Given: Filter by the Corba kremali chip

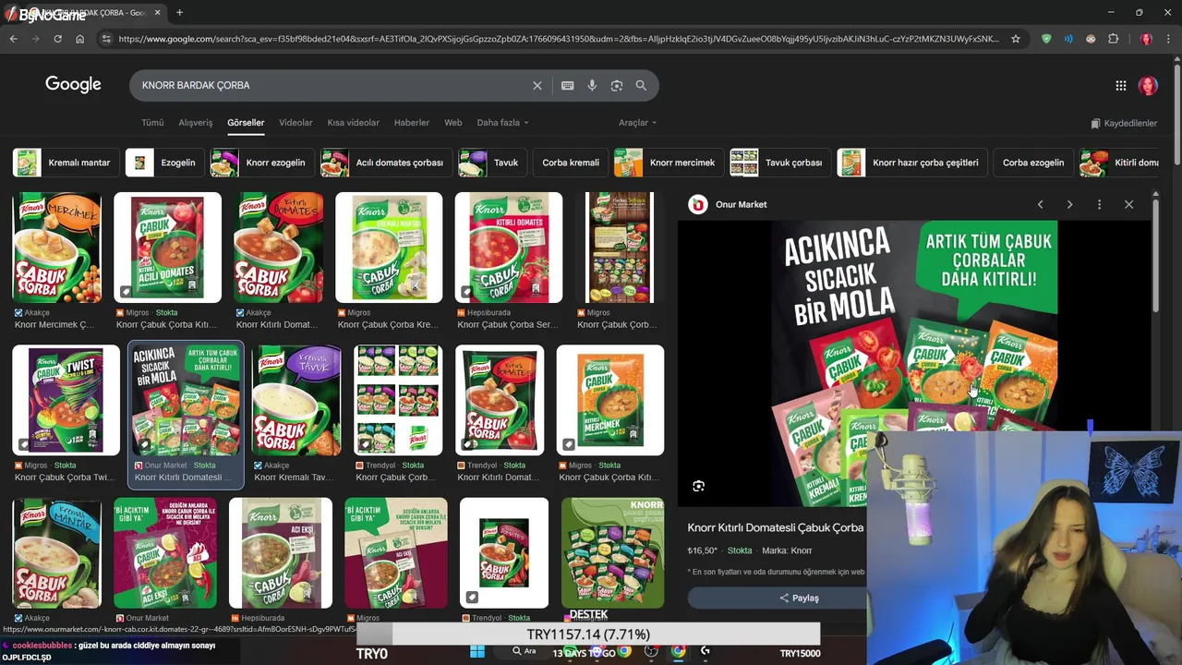Looking at the screenshot, I should coord(571,163).
